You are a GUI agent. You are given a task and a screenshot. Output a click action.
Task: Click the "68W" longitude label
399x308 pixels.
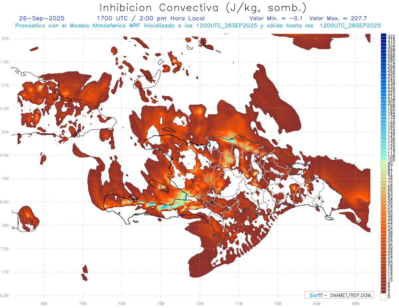pyautogui.click(x=355, y=304)
